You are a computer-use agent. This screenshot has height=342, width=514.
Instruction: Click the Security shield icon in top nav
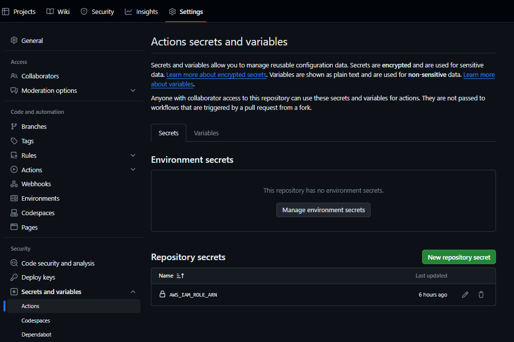84,12
